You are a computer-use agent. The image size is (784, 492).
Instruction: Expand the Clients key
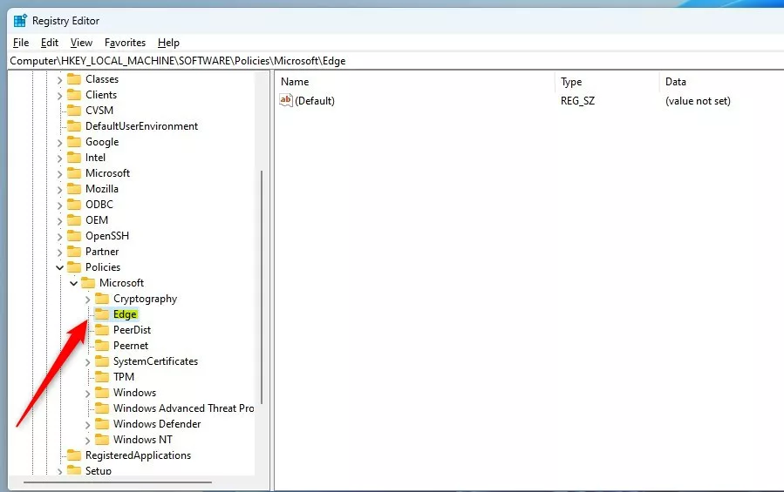[x=59, y=95]
